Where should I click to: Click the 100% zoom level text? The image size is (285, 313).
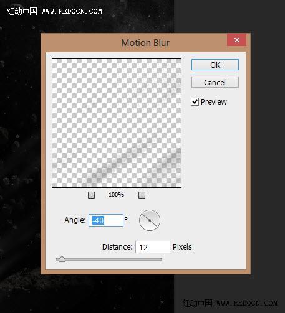click(116, 195)
